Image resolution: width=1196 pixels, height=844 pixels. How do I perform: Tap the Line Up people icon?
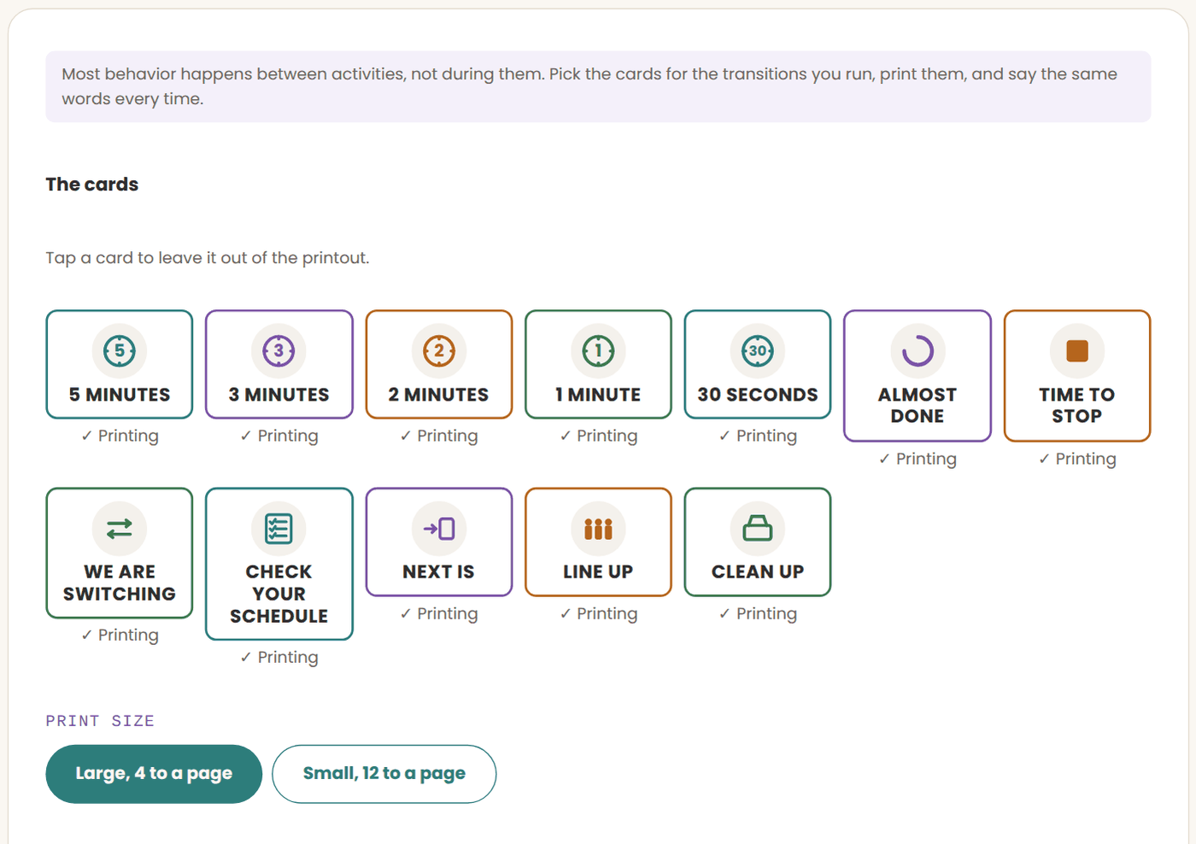coord(598,528)
